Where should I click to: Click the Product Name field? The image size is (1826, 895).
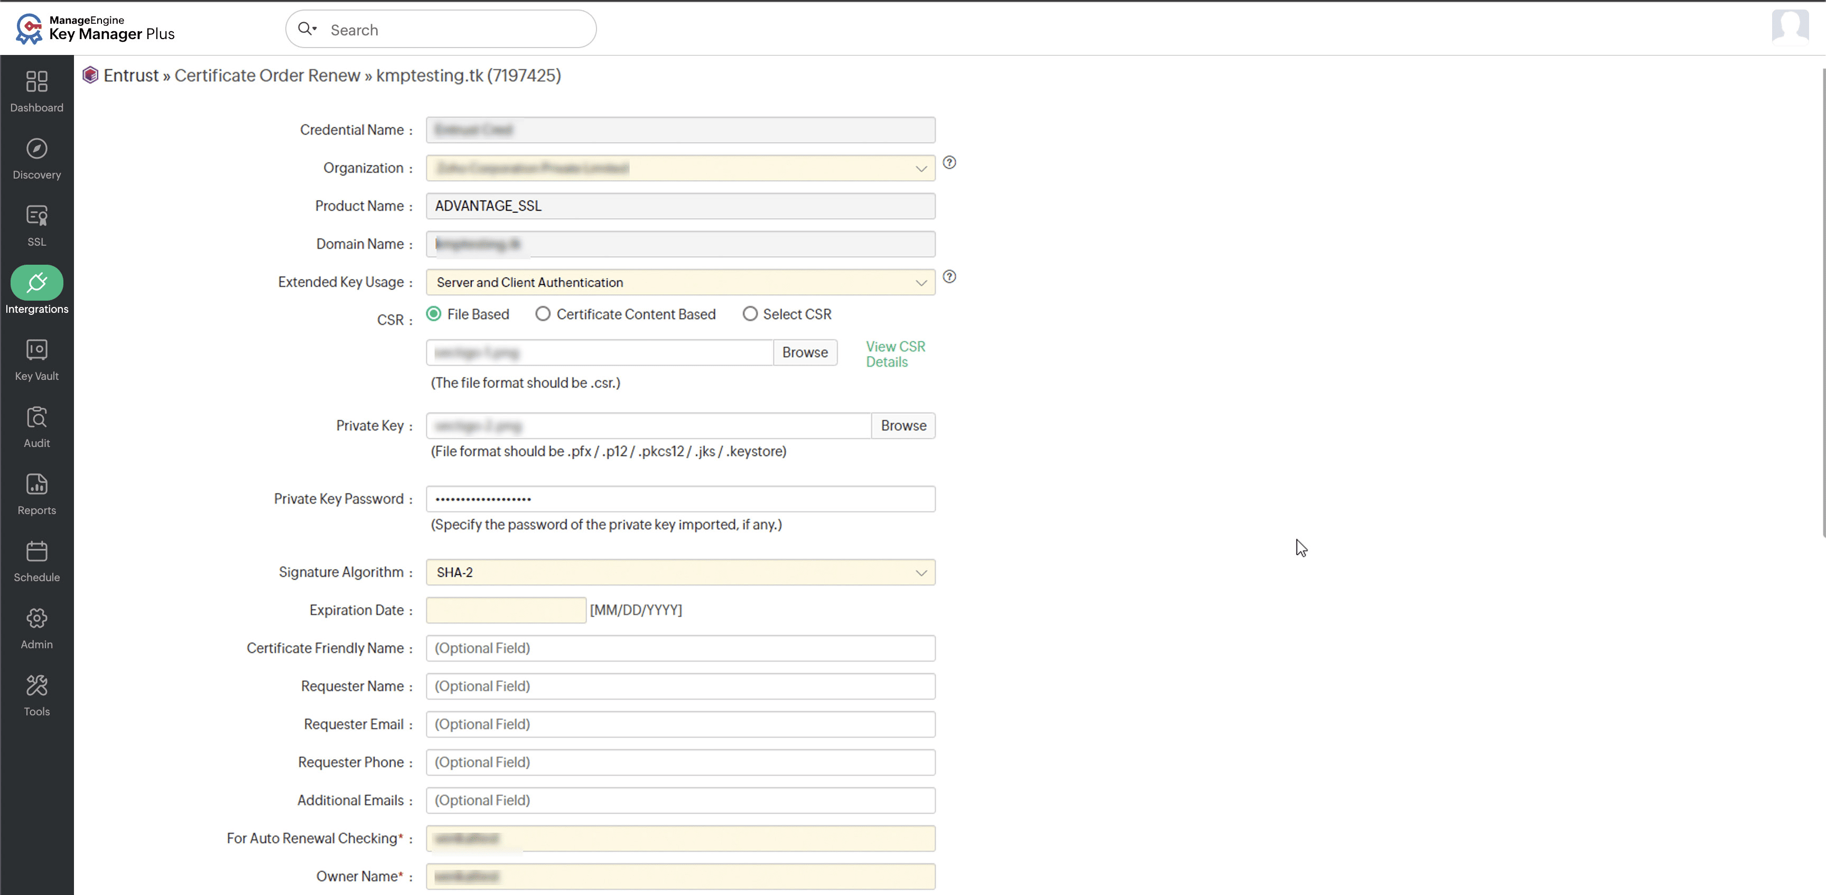[681, 206]
